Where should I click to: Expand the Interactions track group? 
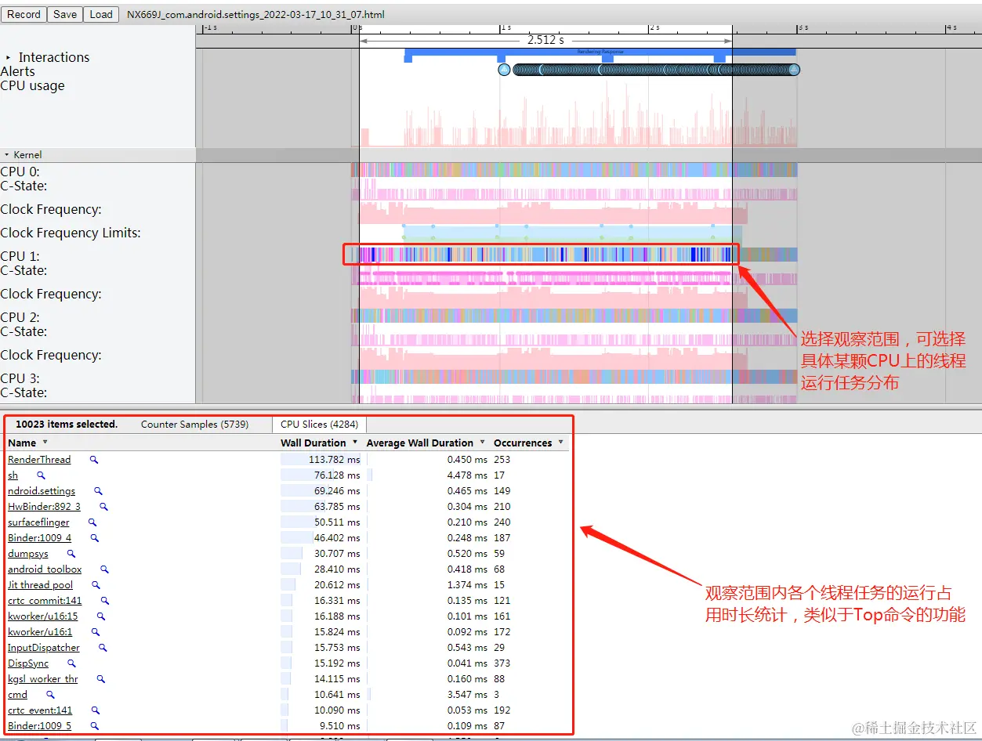click(9, 58)
